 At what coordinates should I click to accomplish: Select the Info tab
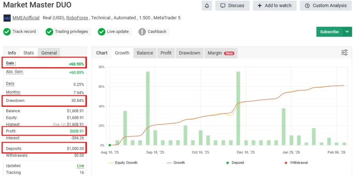(x=12, y=53)
